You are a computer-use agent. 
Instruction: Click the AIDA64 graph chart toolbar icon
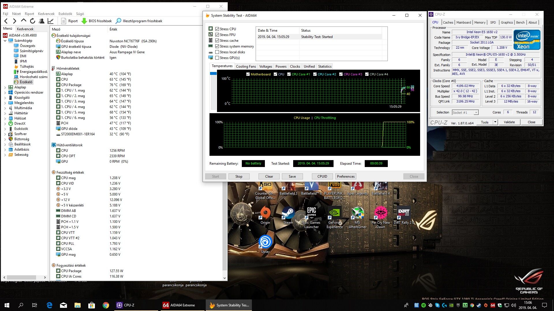50,21
